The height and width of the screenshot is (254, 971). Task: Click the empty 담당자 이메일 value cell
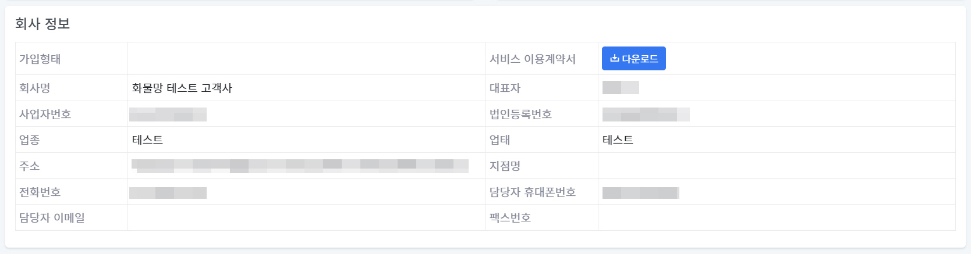pyautogui.click(x=306, y=217)
